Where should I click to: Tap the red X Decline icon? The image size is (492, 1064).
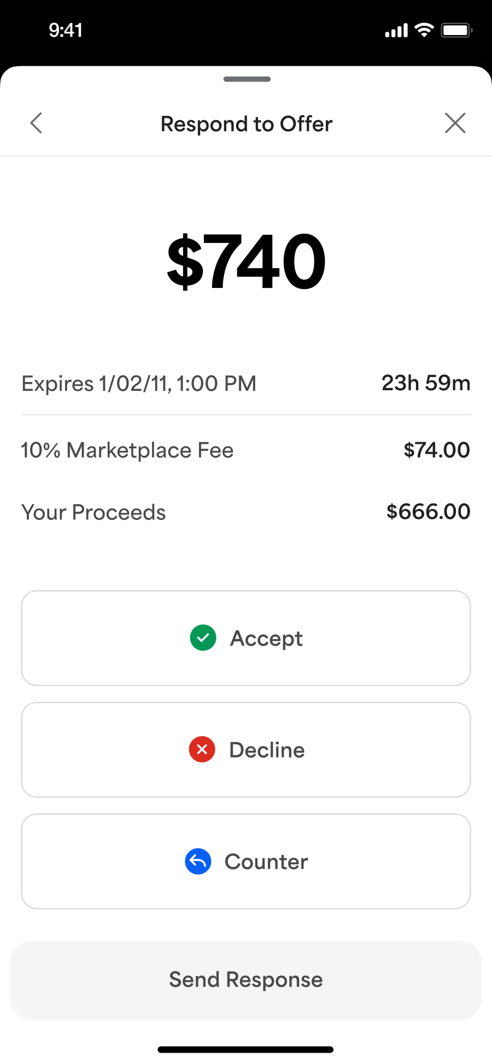click(x=202, y=749)
